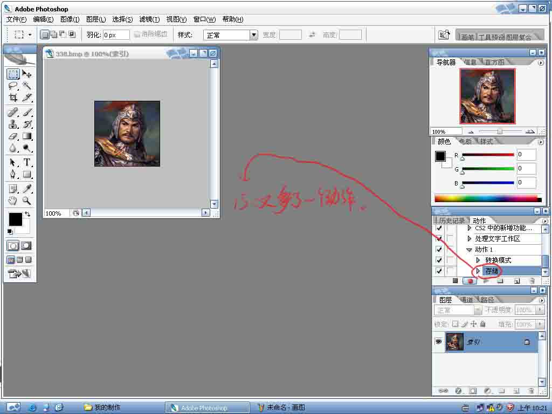Activate the Zoom magnifier tool
552x414 pixels.
point(26,201)
